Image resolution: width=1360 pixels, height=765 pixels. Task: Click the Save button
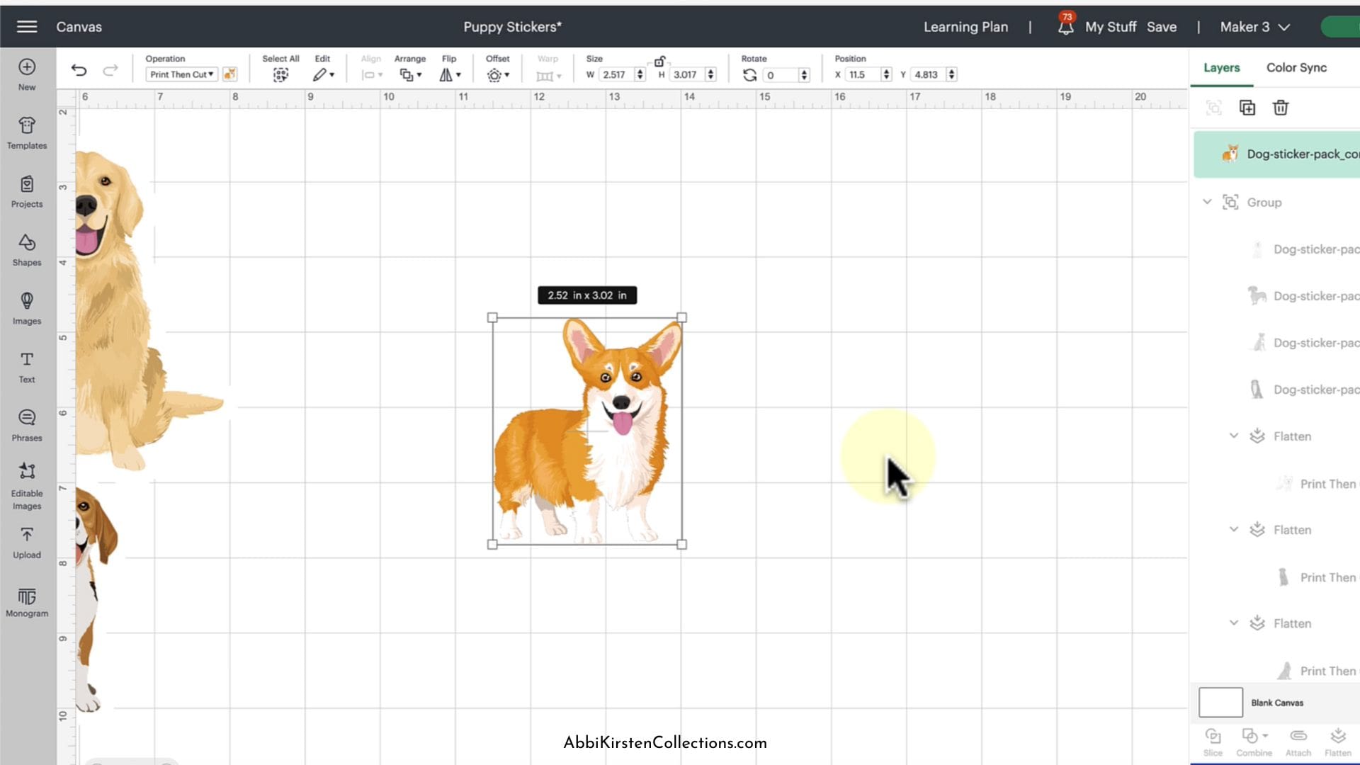tap(1162, 27)
